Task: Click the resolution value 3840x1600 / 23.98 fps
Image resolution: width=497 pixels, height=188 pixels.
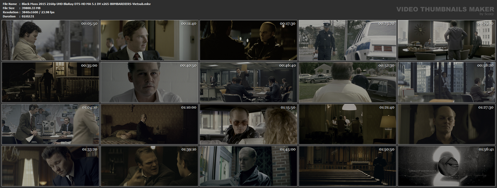Action: [x=38, y=12]
